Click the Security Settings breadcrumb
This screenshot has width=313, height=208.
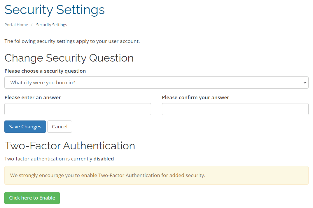click(x=52, y=25)
